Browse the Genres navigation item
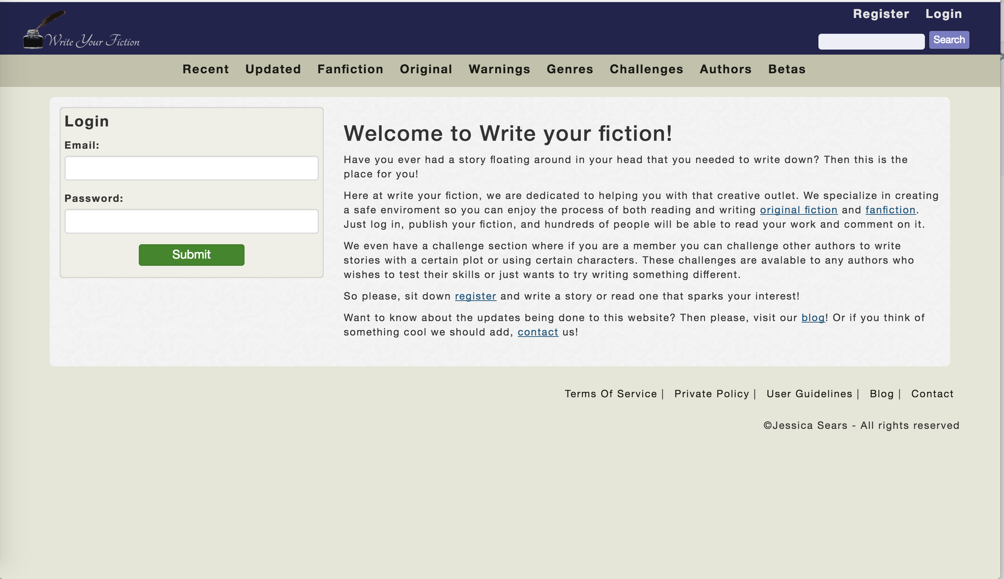Viewport: 1004px width, 579px height. pyautogui.click(x=570, y=69)
